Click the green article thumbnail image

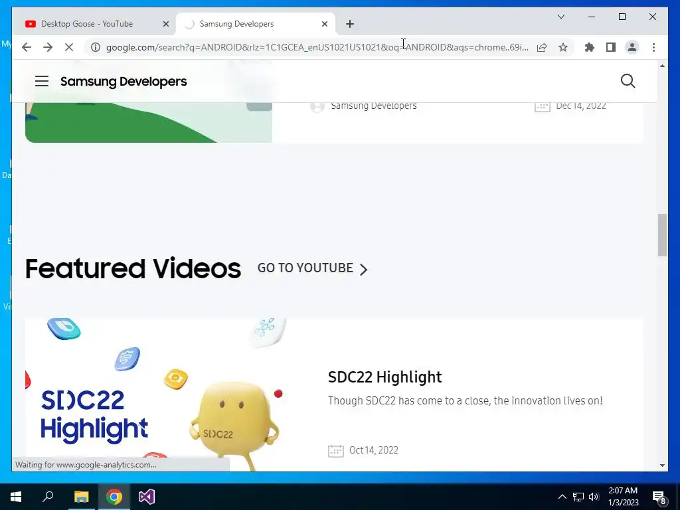point(148,122)
